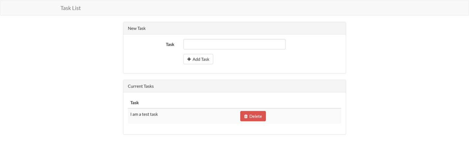469x150 pixels.
Task: Select the 'I am a test task' text
Action: (x=144, y=114)
